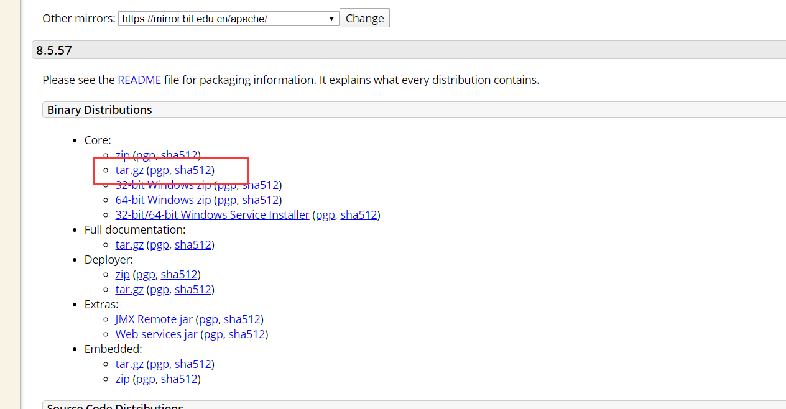This screenshot has height=409, width=786.
Task: Download the Embedded tar.gz
Action: coord(129,364)
